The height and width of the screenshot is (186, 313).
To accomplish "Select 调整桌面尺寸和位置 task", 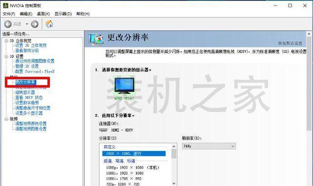I will tap(33, 108).
